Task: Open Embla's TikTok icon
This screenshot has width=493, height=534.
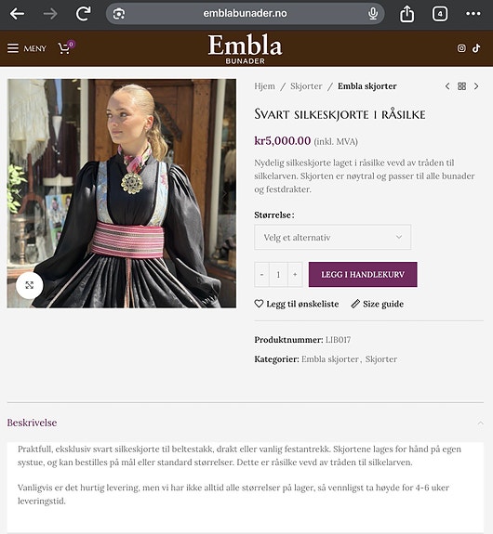Action: [x=476, y=48]
